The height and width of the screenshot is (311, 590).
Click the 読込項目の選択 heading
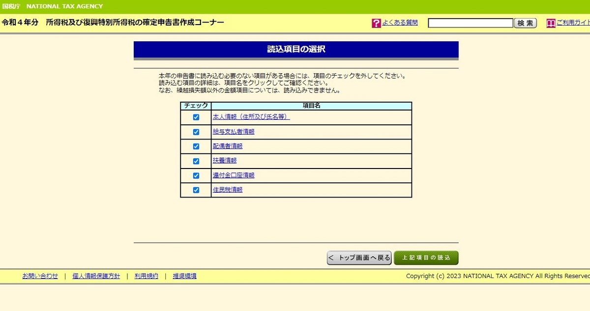tap(296, 49)
